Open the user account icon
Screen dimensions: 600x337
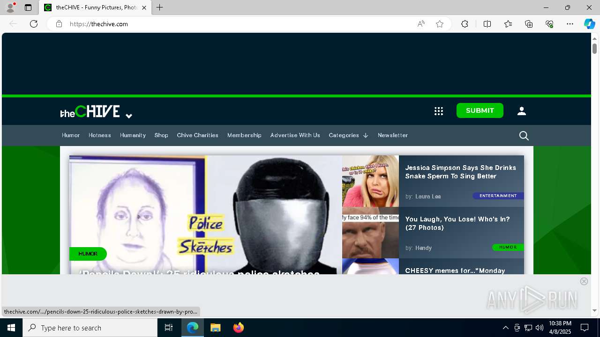tap(522, 111)
